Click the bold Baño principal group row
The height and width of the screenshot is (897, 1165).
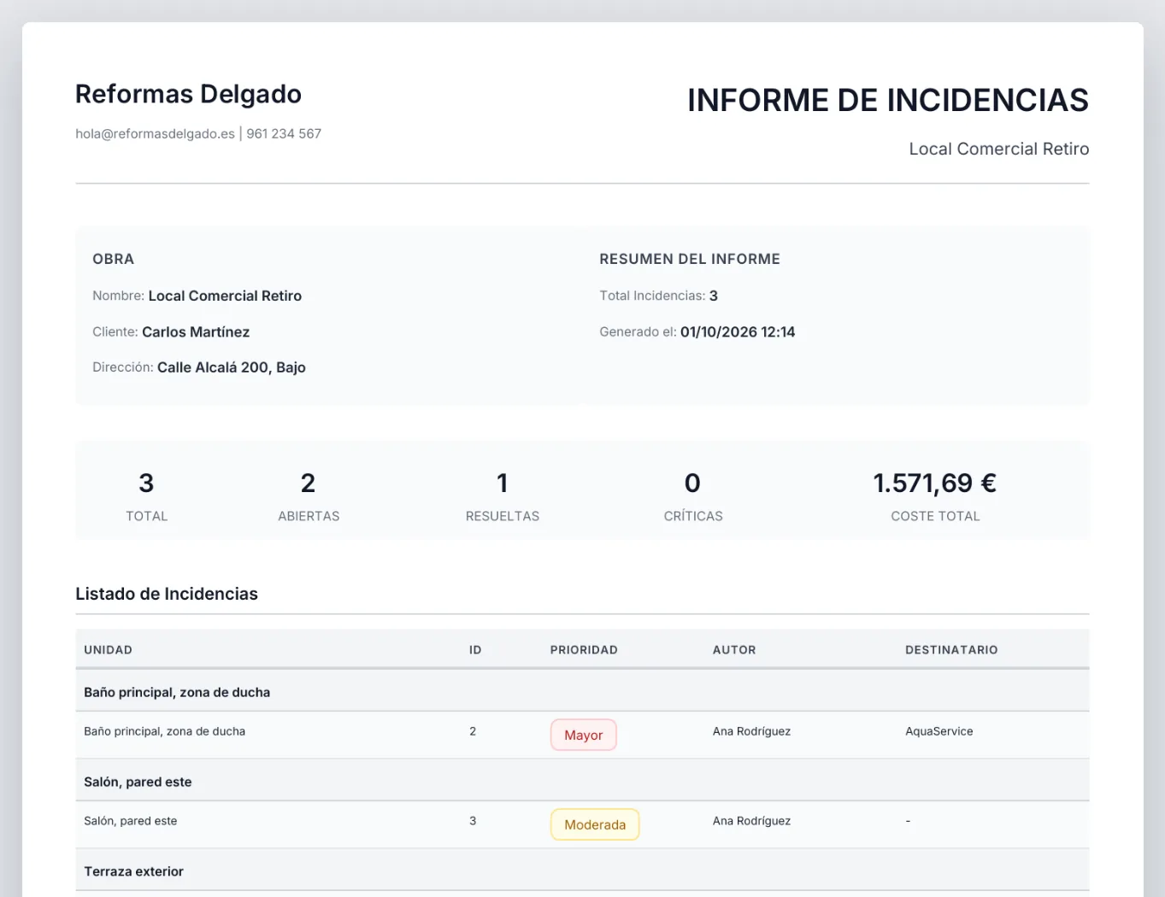coord(582,692)
